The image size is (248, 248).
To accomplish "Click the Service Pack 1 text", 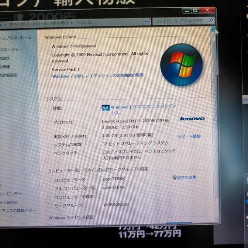I will [66, 70].
